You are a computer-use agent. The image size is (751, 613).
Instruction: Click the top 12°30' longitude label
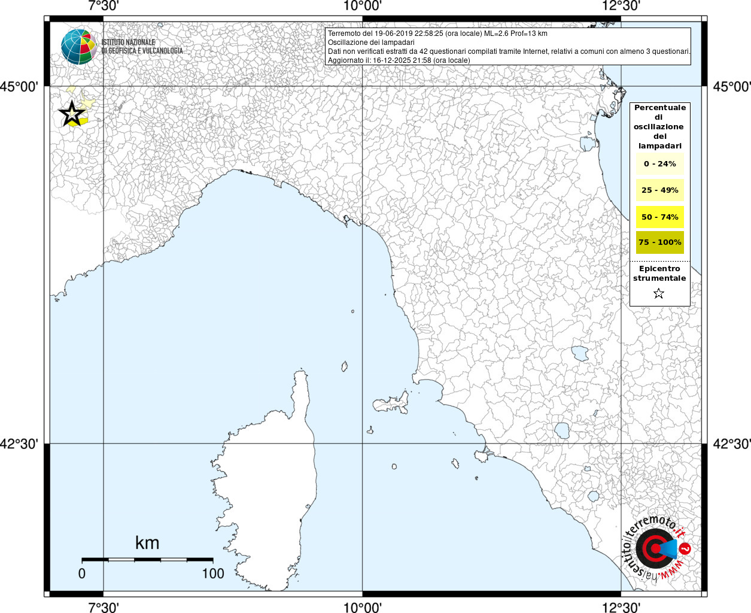pyautogui.click(x=621, y=7)
